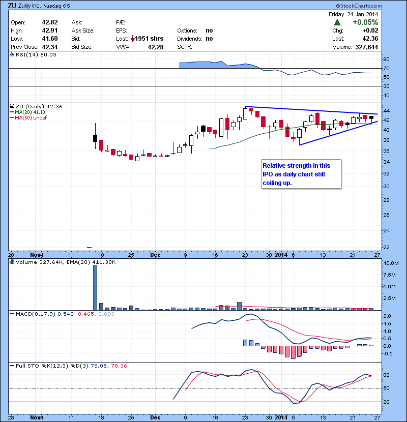Click the MACD legend line marker
The width and height of the screenshot is (407, 422).
(x=12, y=314)
